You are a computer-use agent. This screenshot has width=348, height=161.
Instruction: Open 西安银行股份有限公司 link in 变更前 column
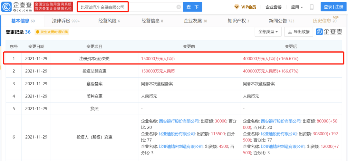click(x=179, y=121)
